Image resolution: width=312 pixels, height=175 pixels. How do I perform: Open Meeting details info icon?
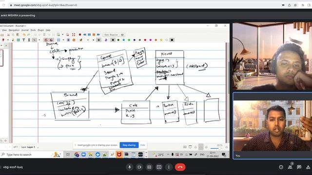281,167
